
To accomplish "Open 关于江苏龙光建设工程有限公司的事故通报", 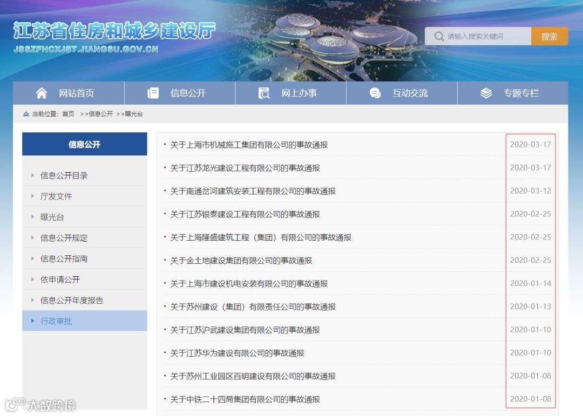I will (245, 168).
